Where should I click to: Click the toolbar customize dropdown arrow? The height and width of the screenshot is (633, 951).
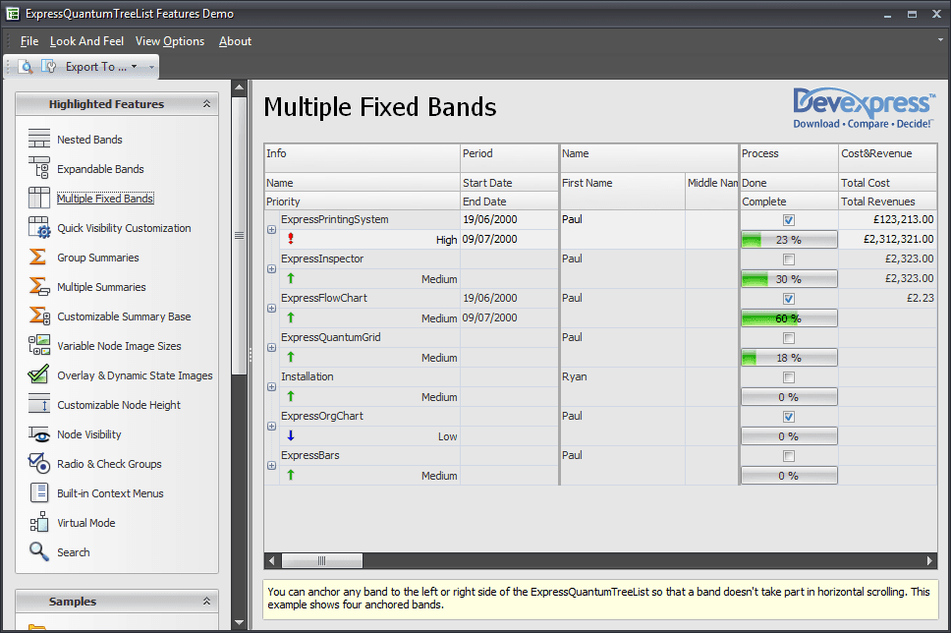151,67
